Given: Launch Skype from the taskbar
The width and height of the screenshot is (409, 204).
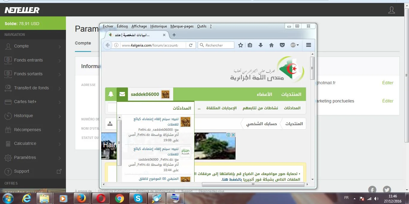Looking at the screenshot, I should tap(138, 198).
